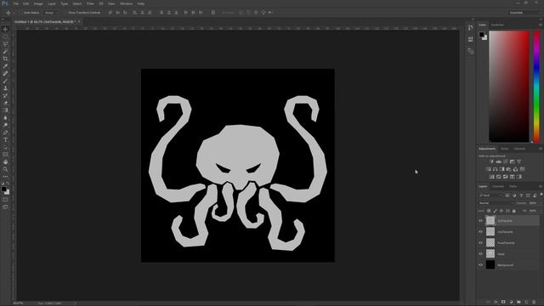The image size is (544, 306).
Task: Hide the topmost selected layer
Action: (480, 221)
